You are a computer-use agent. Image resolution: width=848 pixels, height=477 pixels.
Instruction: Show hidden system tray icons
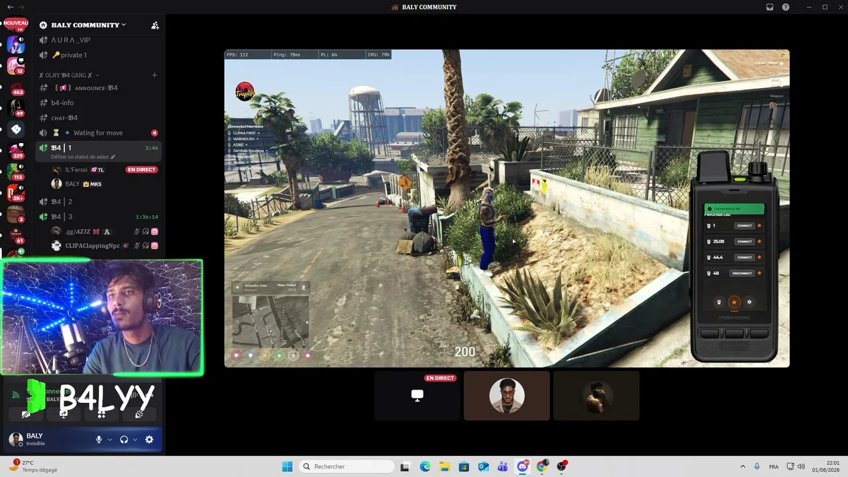[742, 466]
